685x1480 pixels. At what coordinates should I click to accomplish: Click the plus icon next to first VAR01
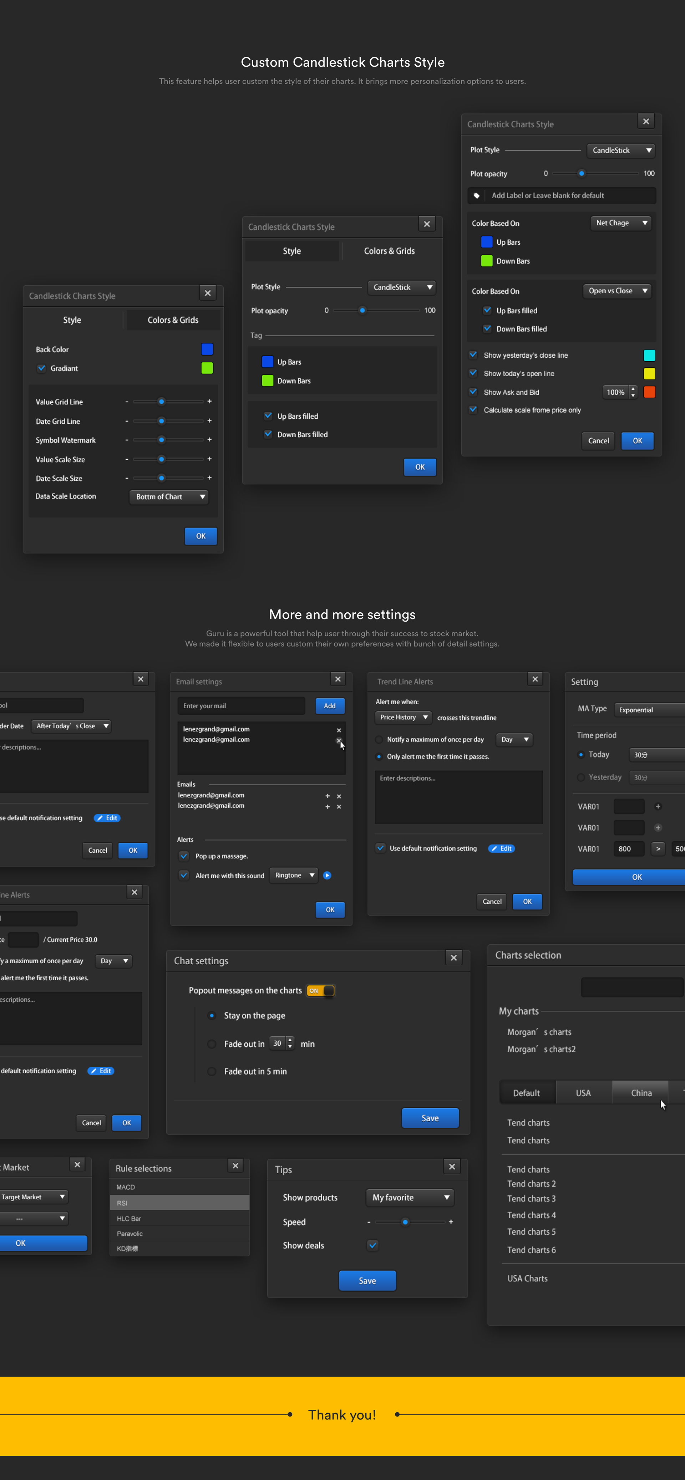(x=658, y=806)
